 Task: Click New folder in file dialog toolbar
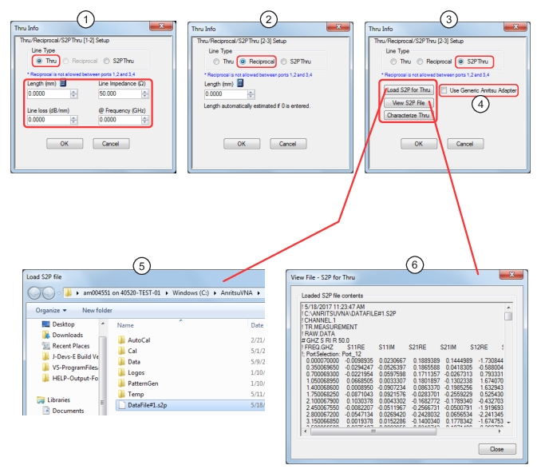tap(97, 310)
